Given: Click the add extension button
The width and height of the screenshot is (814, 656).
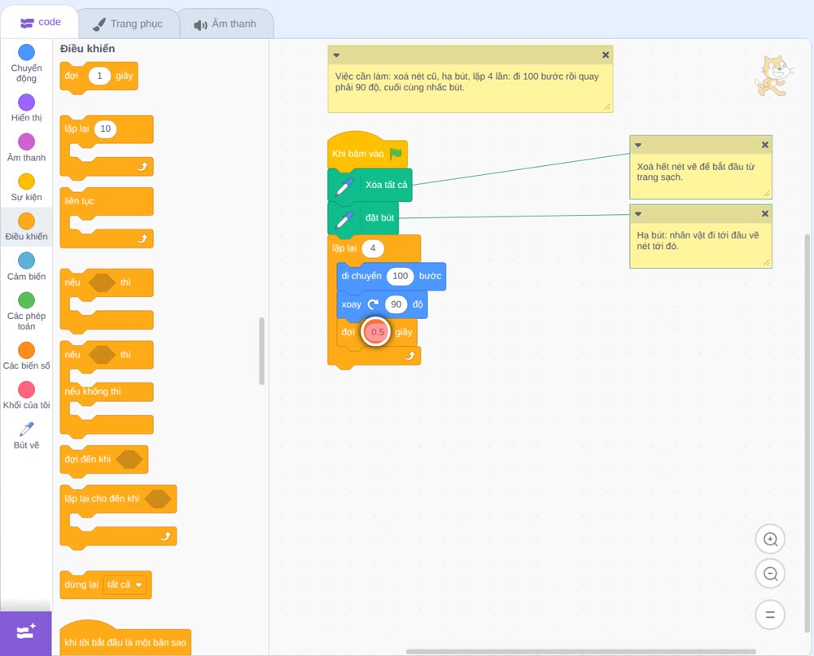Looking at the screenshot, I should click(x=26, y=633).
